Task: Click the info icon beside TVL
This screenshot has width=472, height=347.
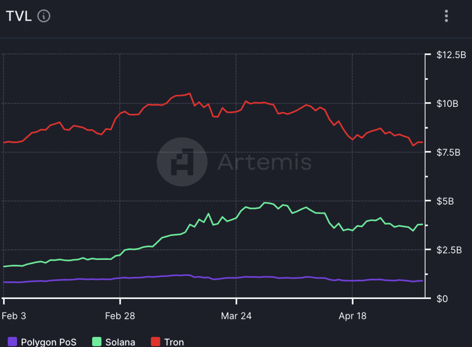Action: (x=43, y=16)
